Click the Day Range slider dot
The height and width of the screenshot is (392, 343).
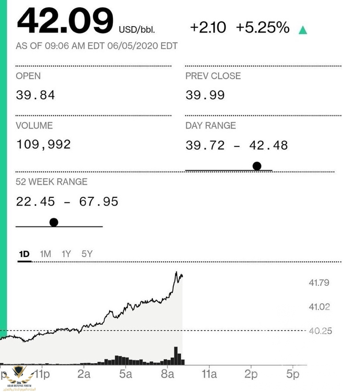pyautogui.click(x=257, y=166)
